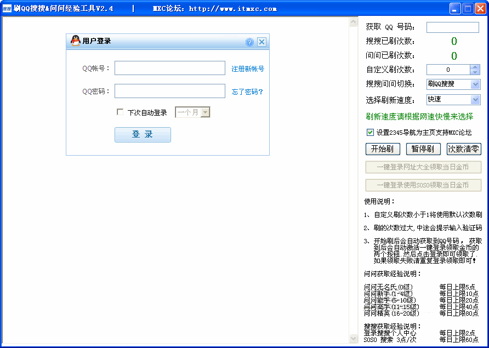Decrease the 自定义刷次数 value with down arrow

(x=475, y=72)
